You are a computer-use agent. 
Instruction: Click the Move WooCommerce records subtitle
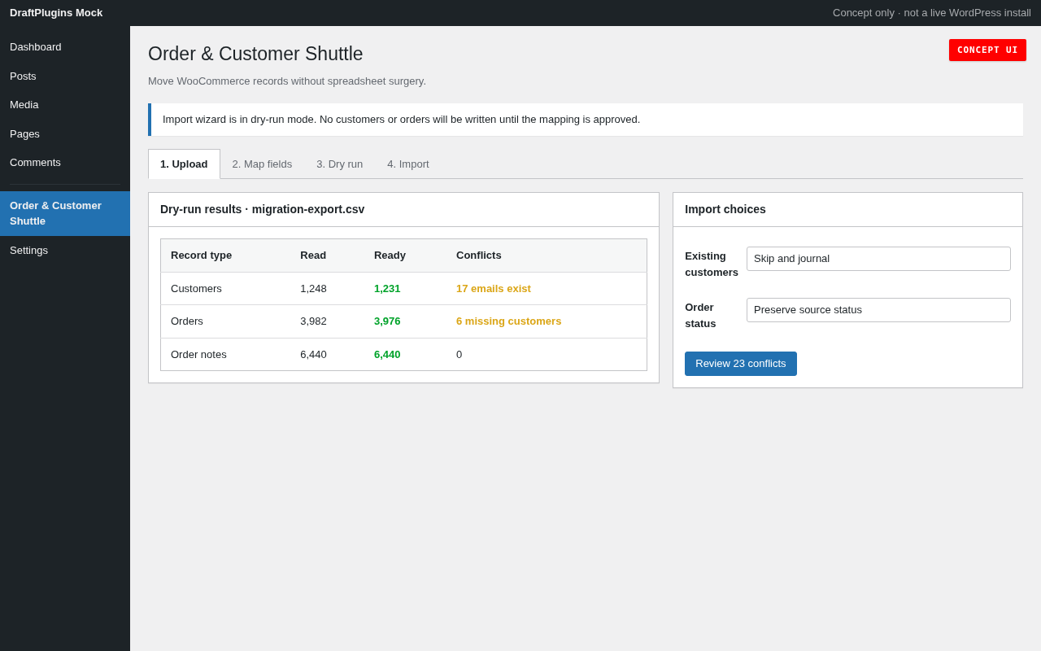click(x=287, y=81)
